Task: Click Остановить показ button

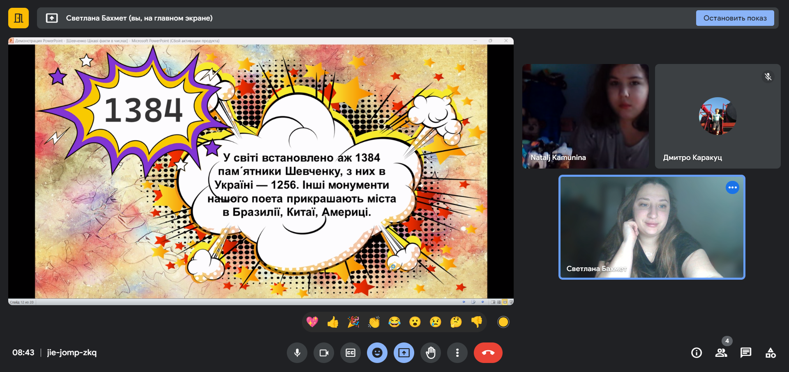Action: [x=735, y=18]
